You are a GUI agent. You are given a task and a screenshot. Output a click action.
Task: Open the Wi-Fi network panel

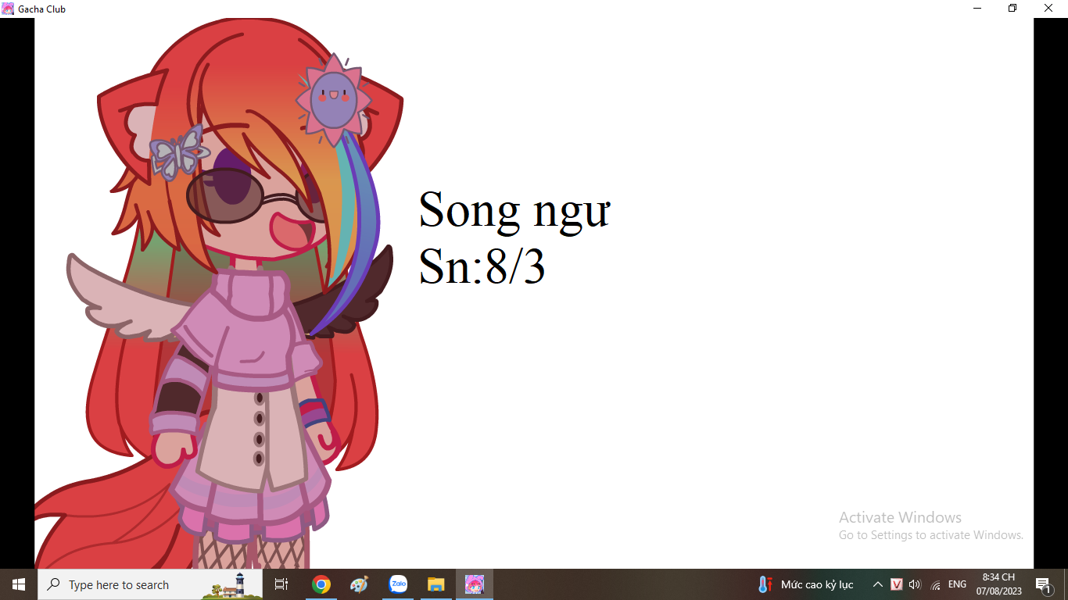point(936,584)
